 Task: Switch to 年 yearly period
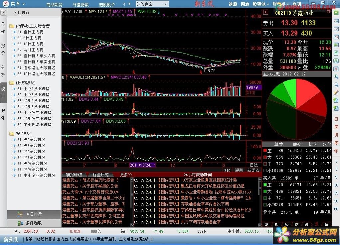coord(336,151)
